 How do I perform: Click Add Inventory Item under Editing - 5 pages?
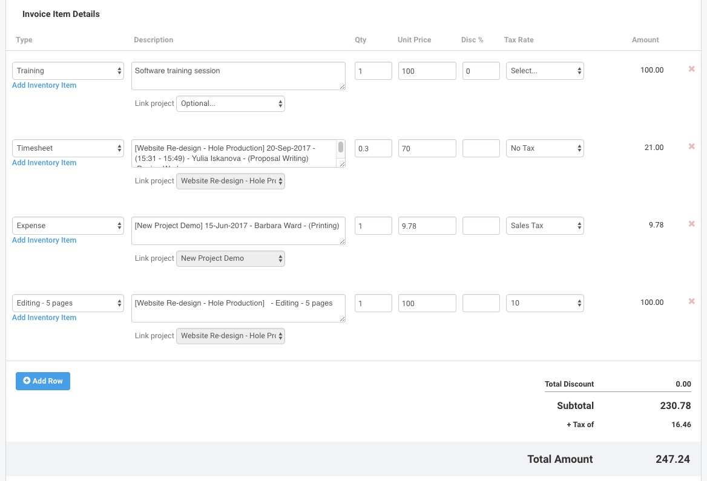[x=44, y=318]
